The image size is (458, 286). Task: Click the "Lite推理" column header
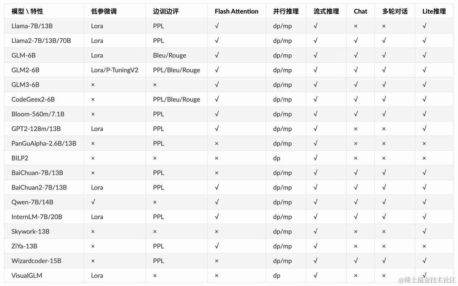click(434, 11)
